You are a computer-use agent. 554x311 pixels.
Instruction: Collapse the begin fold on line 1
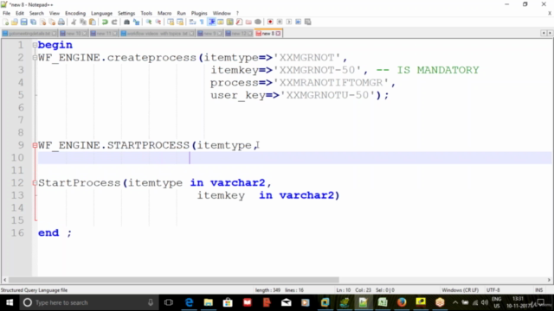point(35,45)
